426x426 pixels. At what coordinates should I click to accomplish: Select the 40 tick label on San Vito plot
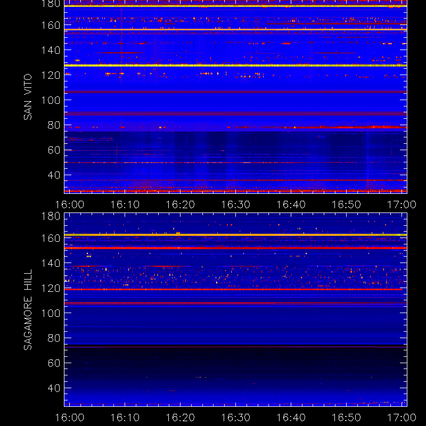tap(54, 175)
